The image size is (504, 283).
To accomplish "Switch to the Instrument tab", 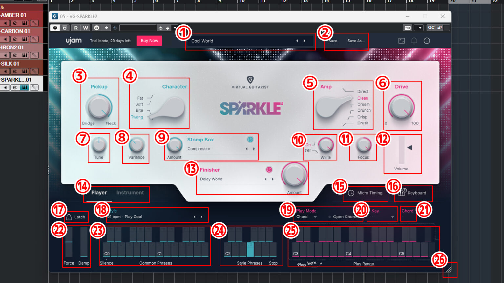I will [130, 193].
